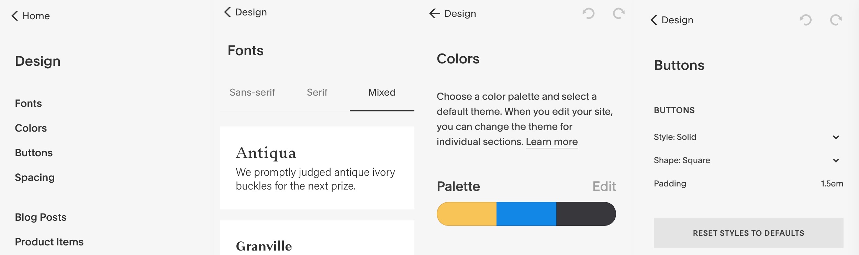Click redo icon in the Colors panel

[x=618, y=14]
